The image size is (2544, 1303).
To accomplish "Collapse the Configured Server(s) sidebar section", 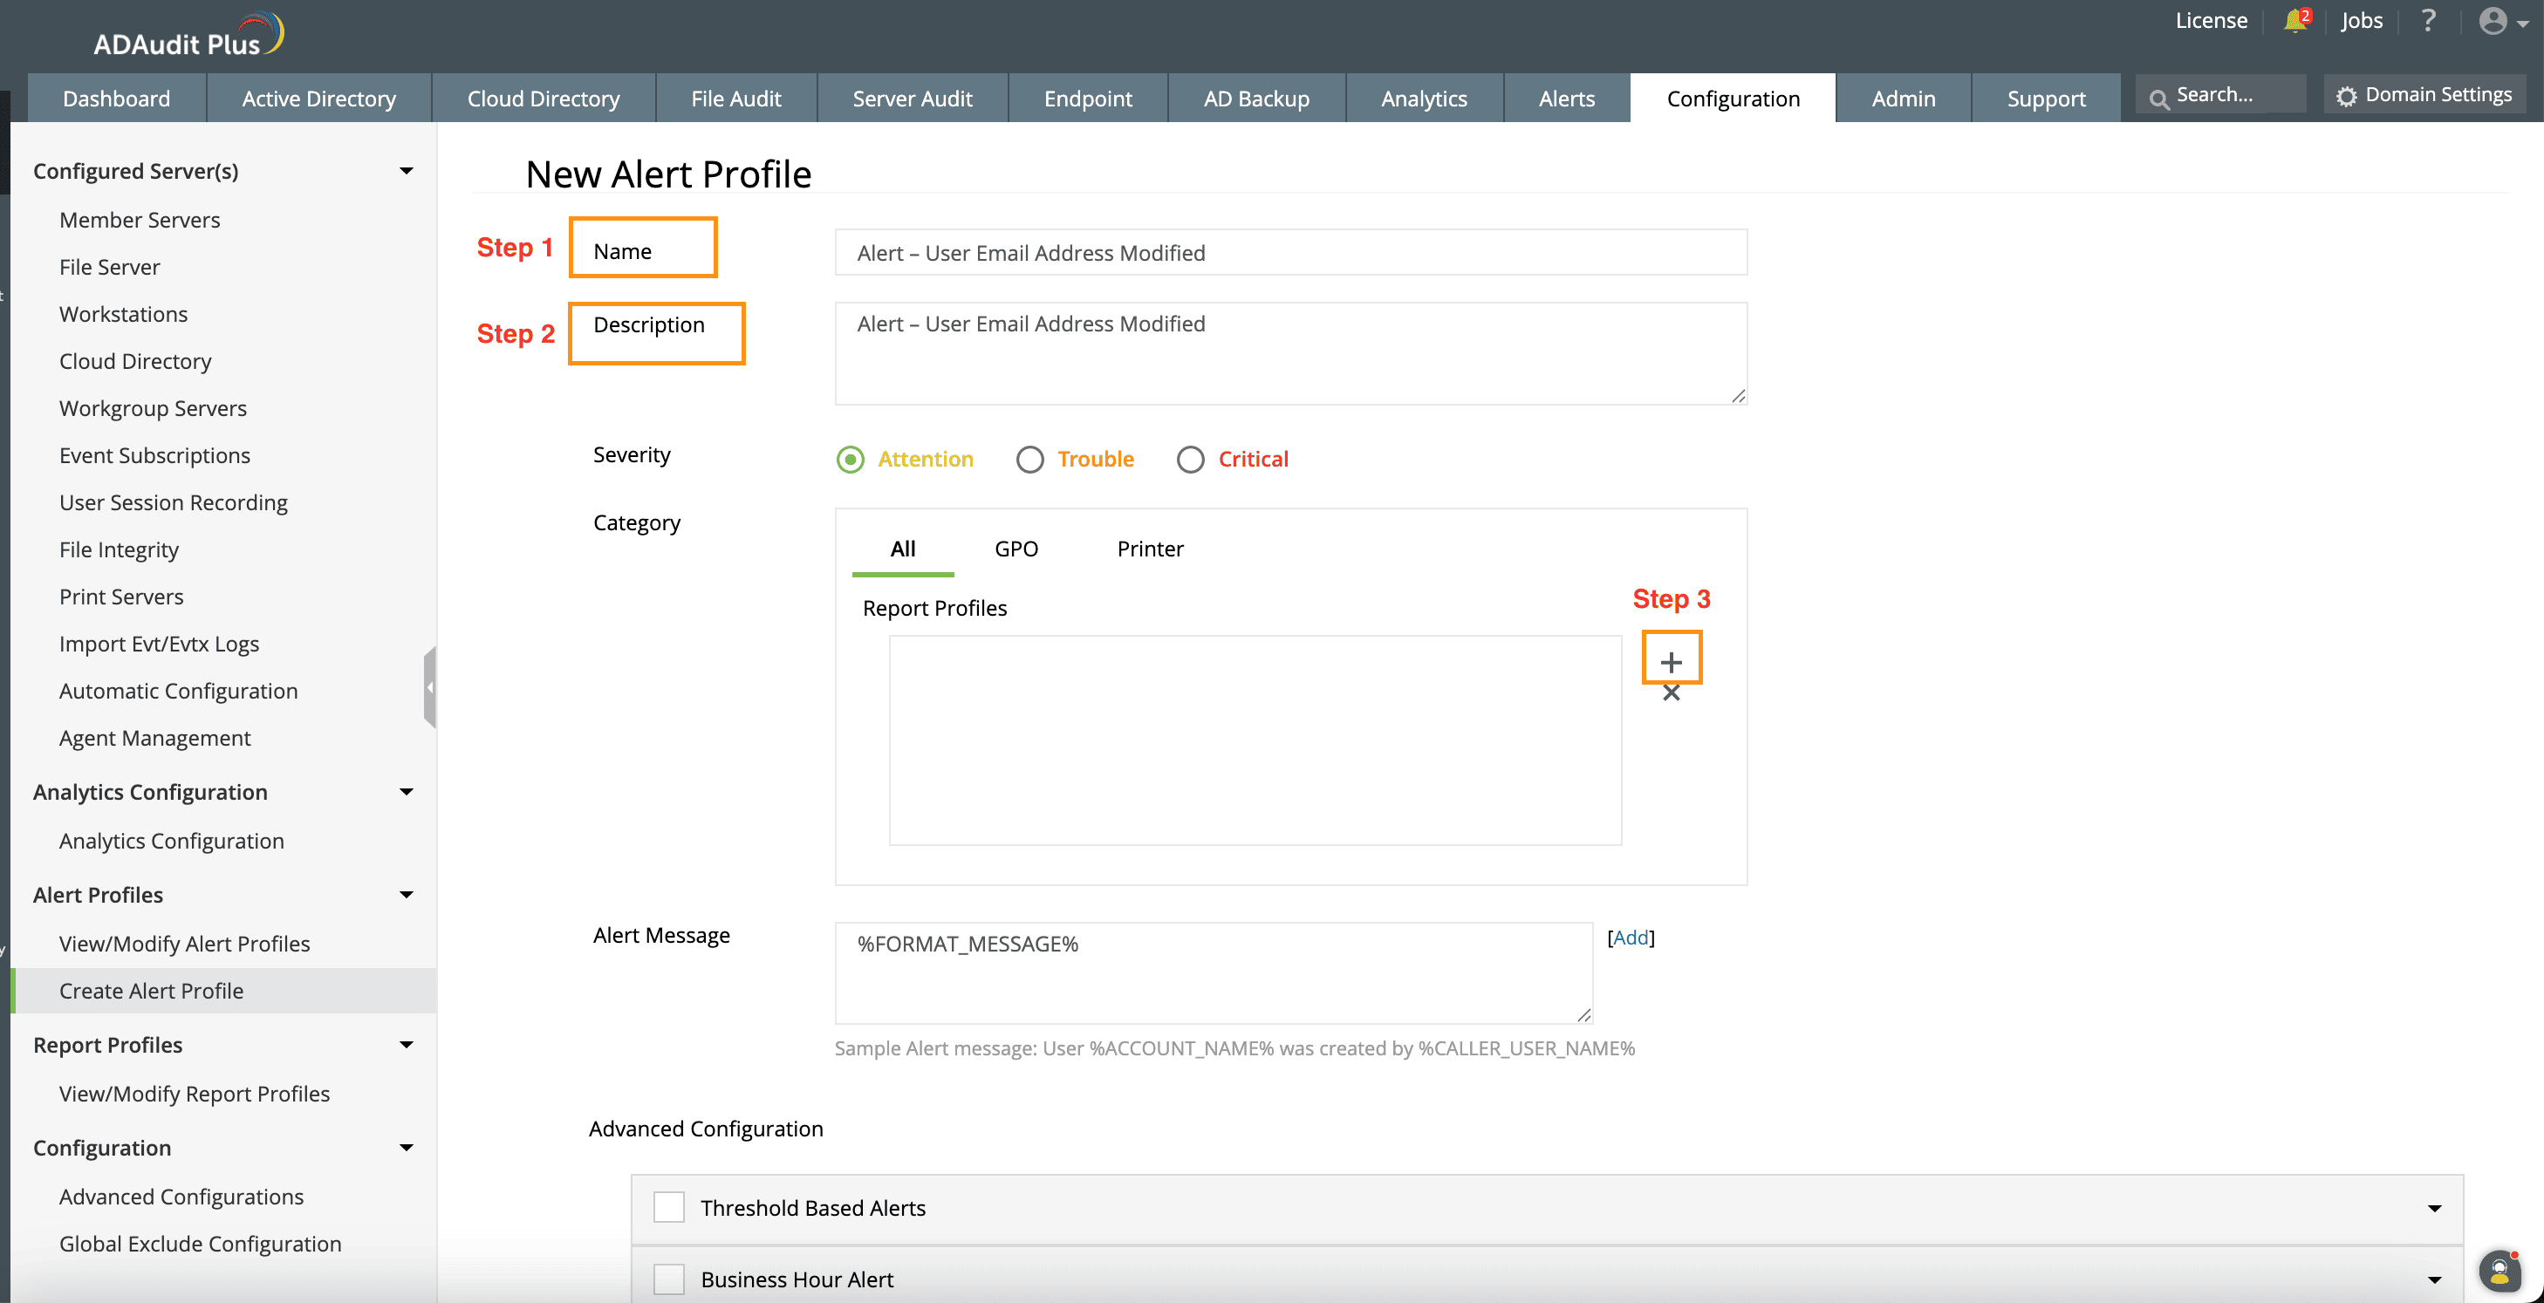I will click(x=406, y=171).
